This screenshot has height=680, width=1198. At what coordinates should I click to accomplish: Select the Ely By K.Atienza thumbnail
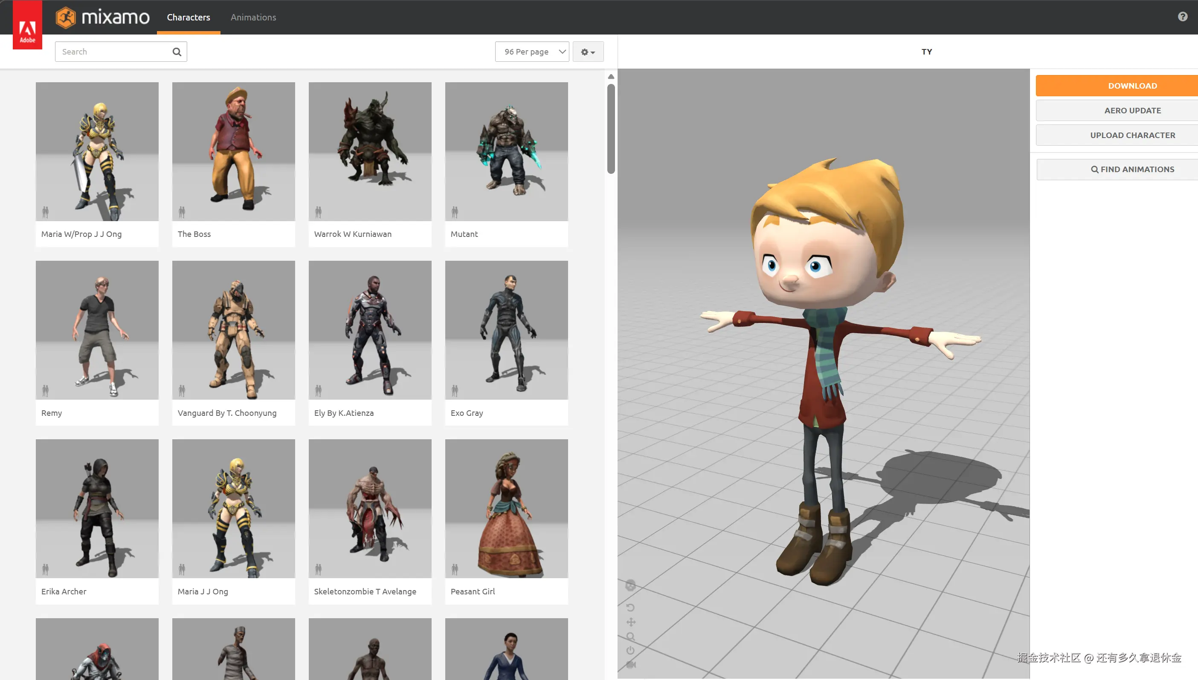pos(370,330)
